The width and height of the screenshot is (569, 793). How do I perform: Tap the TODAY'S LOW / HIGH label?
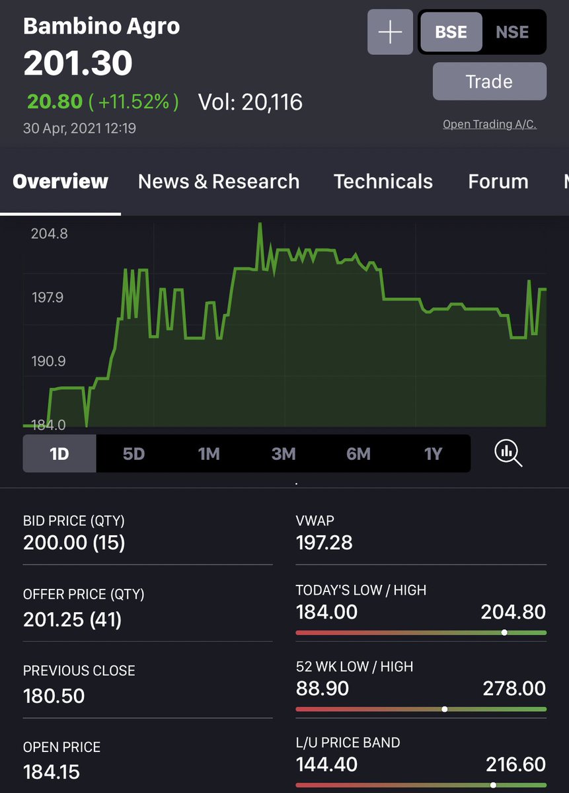point(361,590)
